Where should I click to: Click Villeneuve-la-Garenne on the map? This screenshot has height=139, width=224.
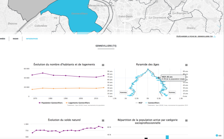pos(101,5)
